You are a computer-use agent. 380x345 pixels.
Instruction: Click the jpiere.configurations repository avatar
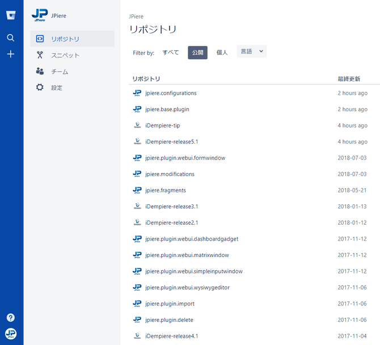click(137, 93)
